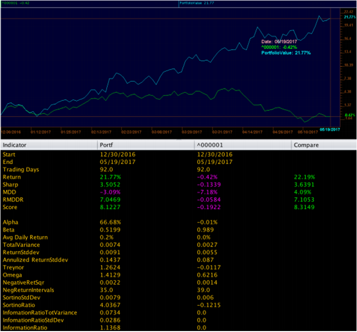Select 'Annulized ReturnStddev' row label
Image resolution: width=357 pixels, height=332 pixels.
tap(35, 260)
